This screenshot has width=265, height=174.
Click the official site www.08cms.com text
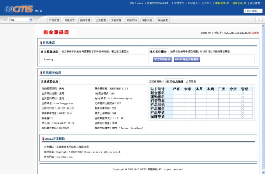(x=64, y=157)
